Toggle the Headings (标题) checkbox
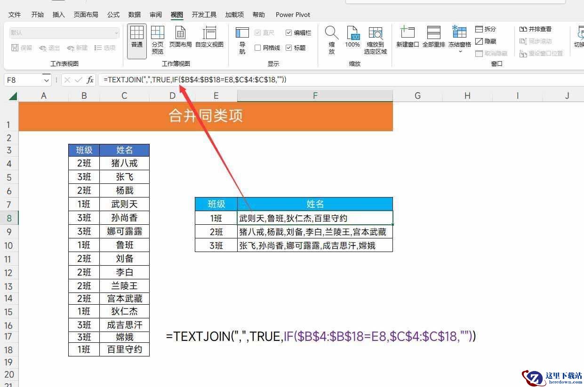The image size is (584, 387). [296, 47]
